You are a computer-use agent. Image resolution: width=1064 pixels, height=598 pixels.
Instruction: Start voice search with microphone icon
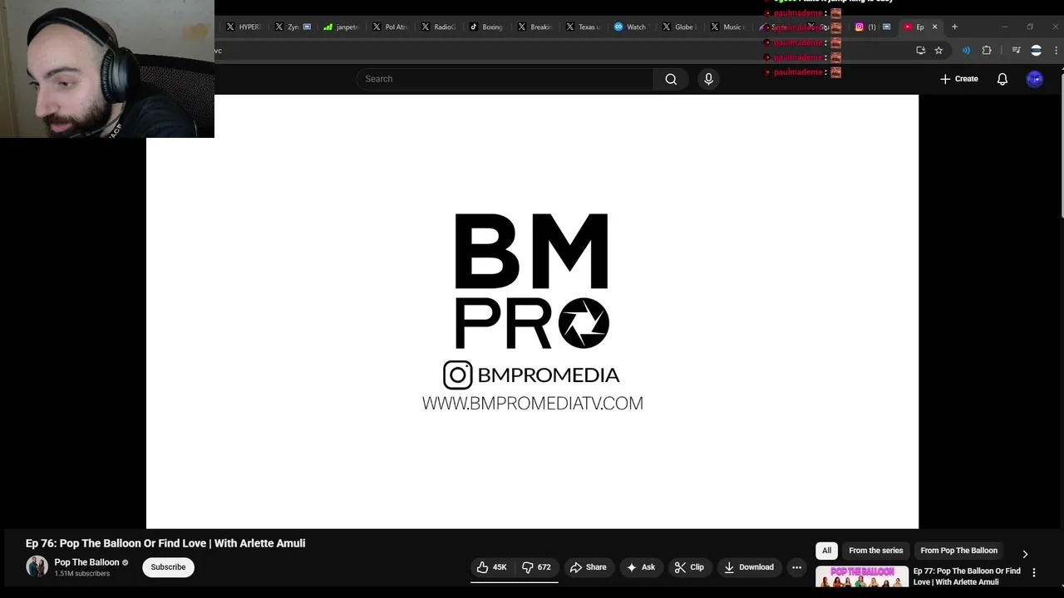tap(708, 79)
